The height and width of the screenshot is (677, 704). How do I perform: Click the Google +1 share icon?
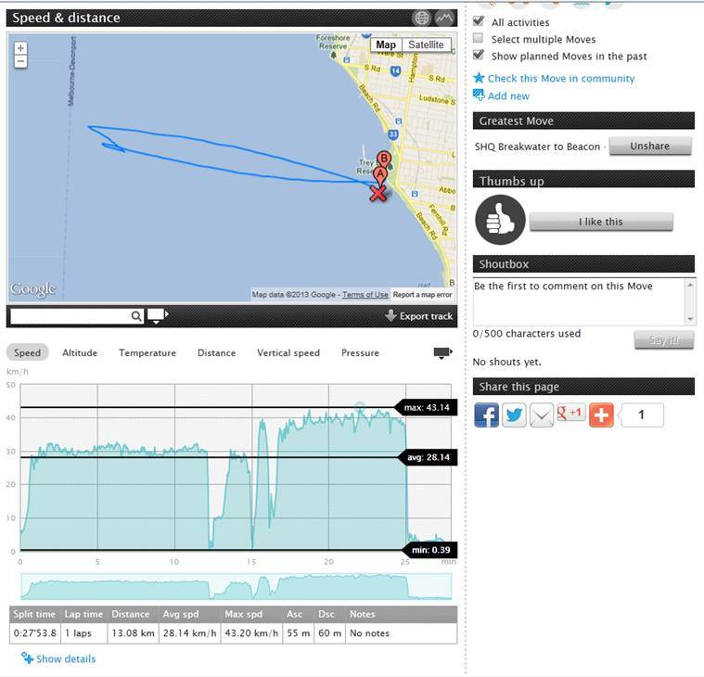[571, 413]
